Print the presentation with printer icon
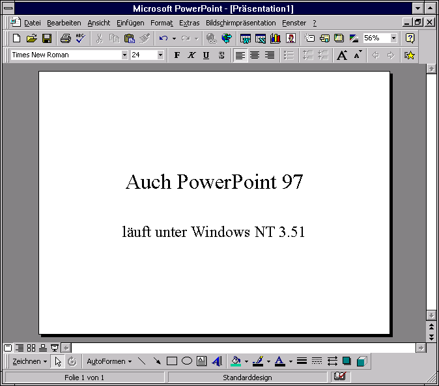Screen dimensions: 439x386 66,38
